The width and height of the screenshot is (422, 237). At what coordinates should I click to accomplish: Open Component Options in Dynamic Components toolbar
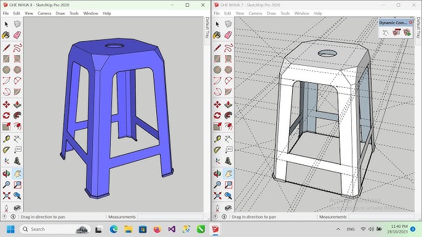point(396,33)
